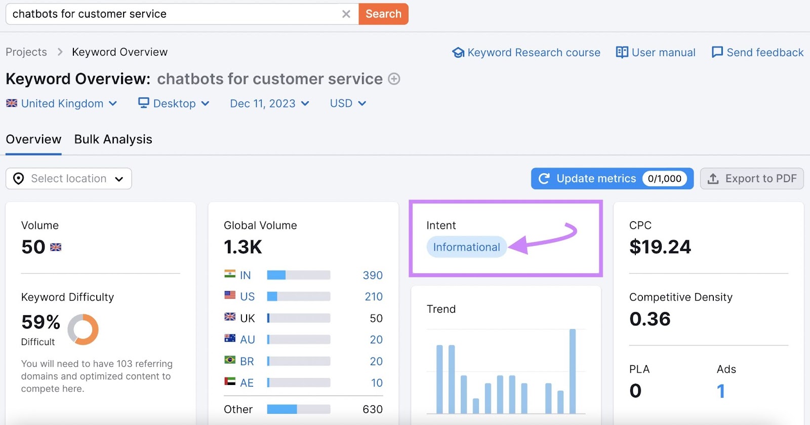Click the BR country link in Global Volume
This screenshot has height=425, width=810.
[247, 361]
